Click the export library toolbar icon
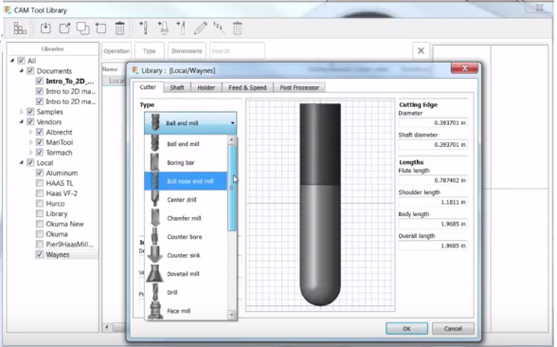The height and width of the screenshot is (347, 557). 64,28
